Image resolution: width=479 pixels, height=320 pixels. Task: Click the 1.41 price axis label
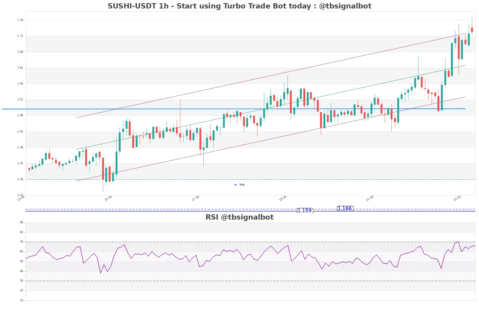click(20, 132)
